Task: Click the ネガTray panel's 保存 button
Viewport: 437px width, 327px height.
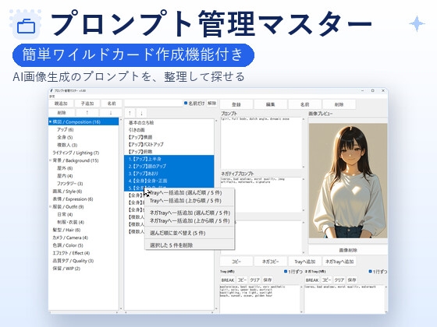Action: pyautogui.click(x=352, y=280)
